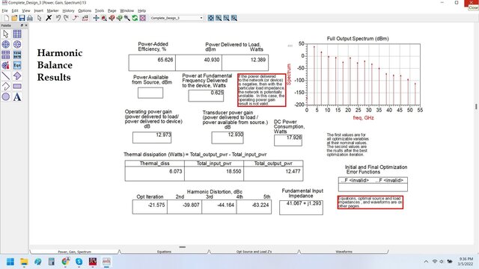Click the Fundamental Input Impedance value box
Image resolution: width=479 pixels, height=269 pixels.
click(x=301, y=208)
